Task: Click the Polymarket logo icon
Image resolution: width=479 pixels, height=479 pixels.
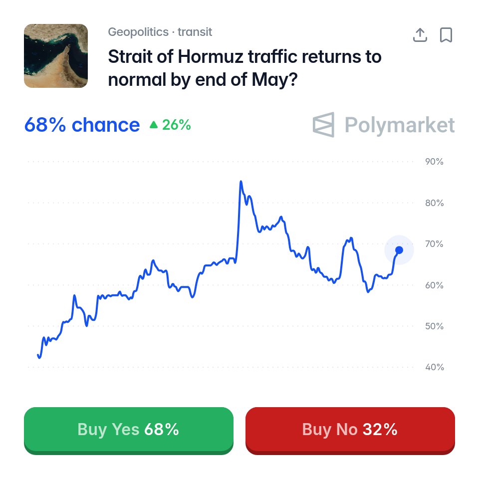Action: (x=323, y=125)
